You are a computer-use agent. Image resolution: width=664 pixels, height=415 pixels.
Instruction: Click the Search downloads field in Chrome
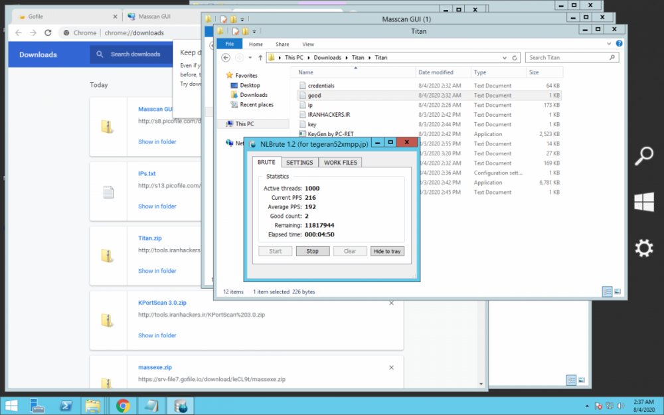pyautogui.click(x=135, y=54)
